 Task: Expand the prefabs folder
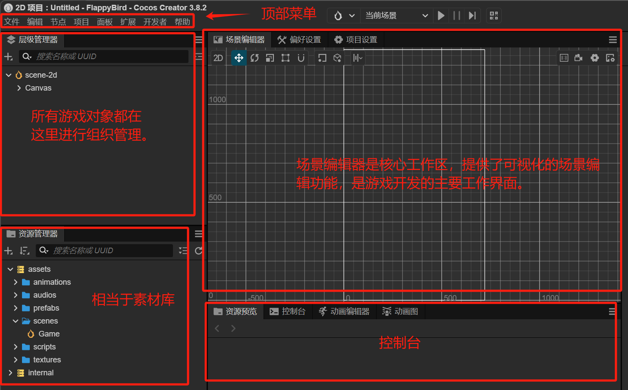[x=16, y=308]
